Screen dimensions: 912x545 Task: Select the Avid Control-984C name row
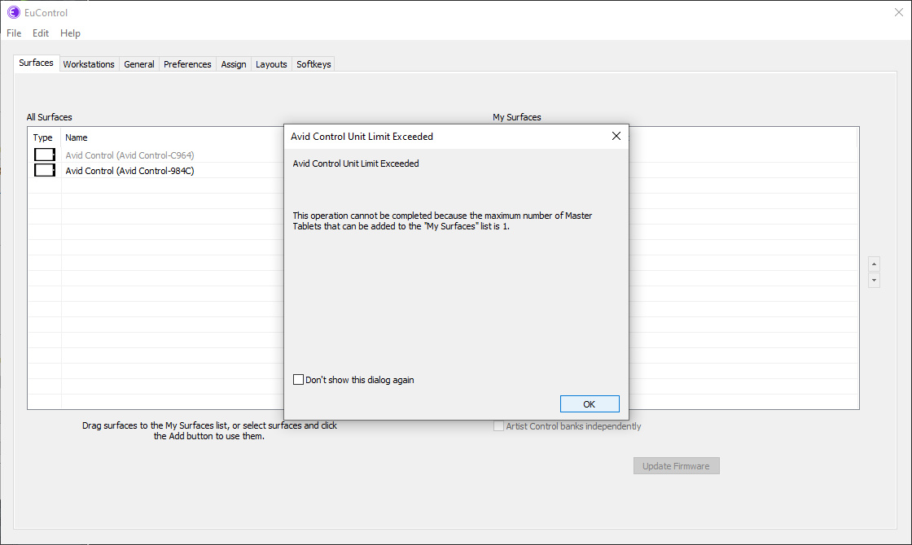point(130,171)
